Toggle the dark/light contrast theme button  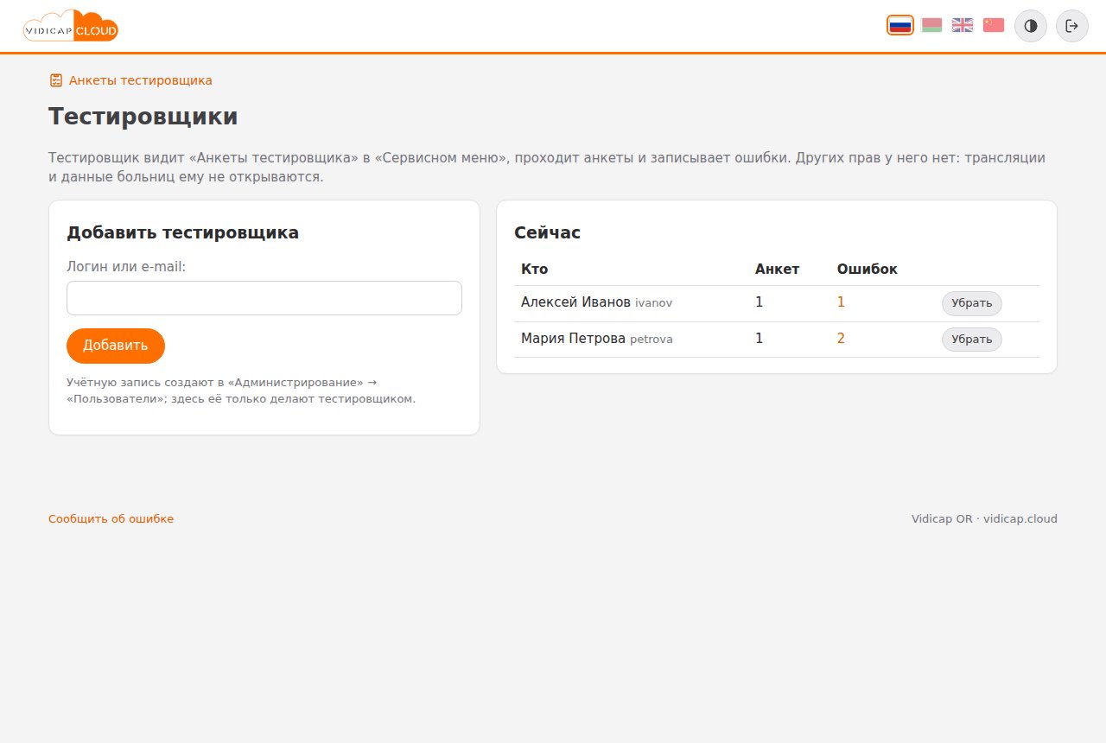(1031, 26)
